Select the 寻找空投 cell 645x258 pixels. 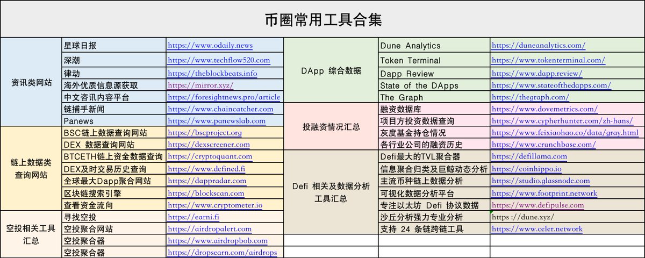(114, 217)
